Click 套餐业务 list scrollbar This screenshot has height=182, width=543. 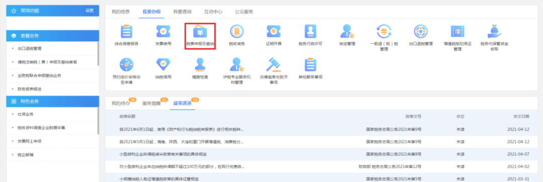click(98, 54)
